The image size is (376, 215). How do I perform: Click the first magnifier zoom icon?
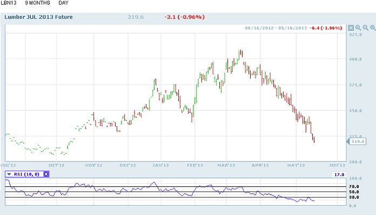tap(358, 27)
